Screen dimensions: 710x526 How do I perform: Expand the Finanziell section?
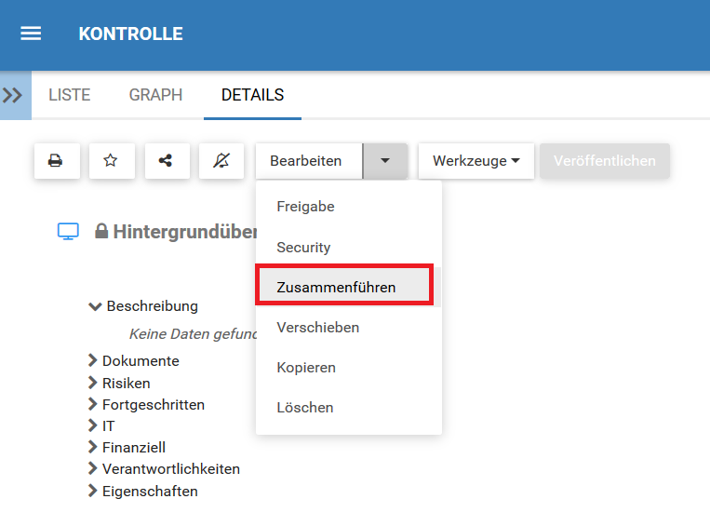pyautogui.click(x=127, y=447)
